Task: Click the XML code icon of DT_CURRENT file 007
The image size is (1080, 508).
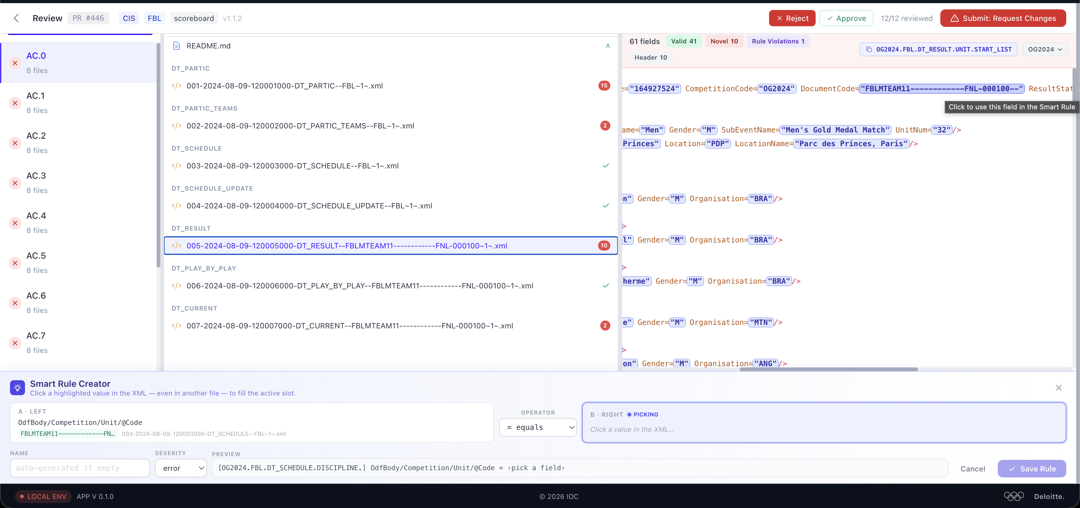Action: pyautogui.click(x=177, y=326)
